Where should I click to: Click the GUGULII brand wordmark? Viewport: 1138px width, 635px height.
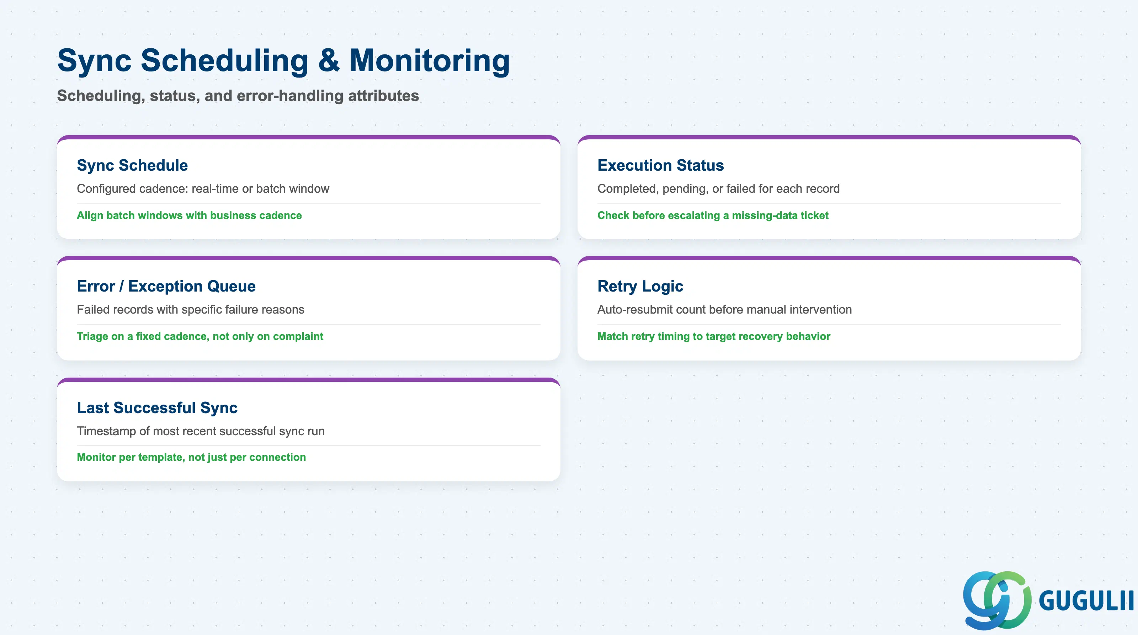tap(1086, 601)
